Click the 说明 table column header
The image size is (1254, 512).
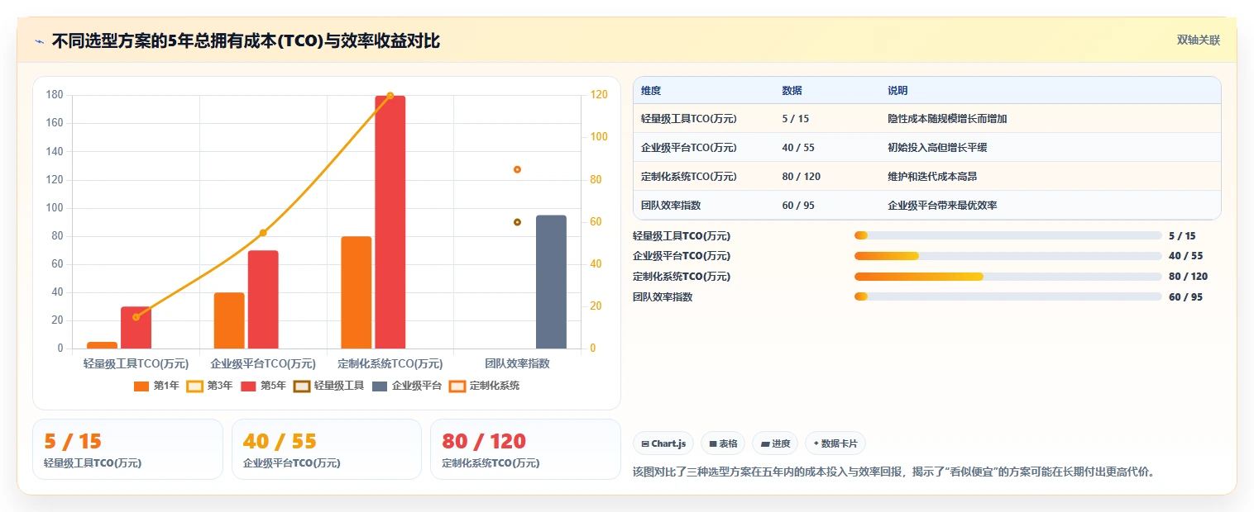897,91
